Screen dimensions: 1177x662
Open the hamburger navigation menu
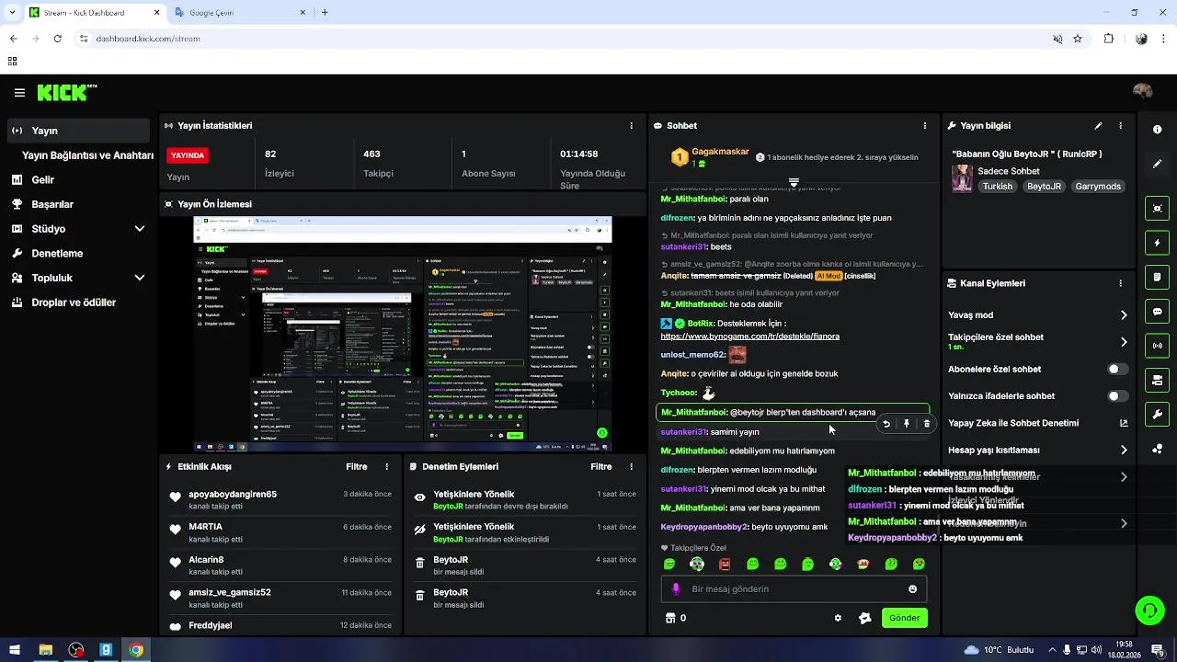coord(19,93)
